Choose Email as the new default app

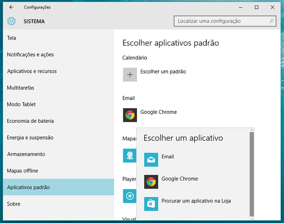pos(168,156)
